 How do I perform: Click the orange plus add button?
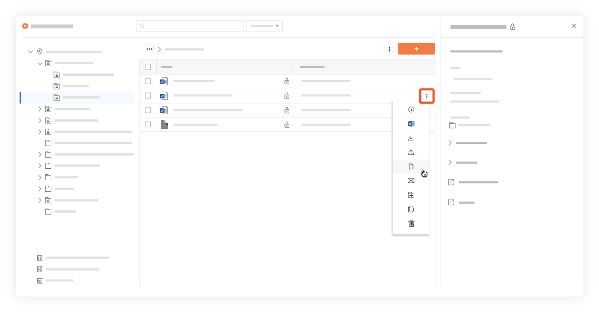point(416,49)
